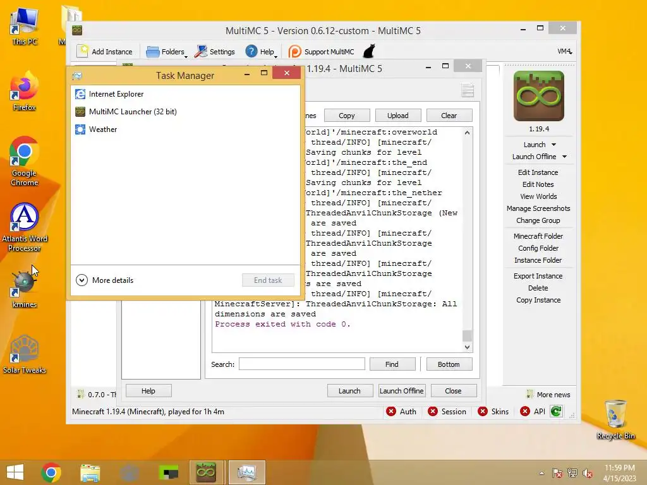Copy the Minecraft log text

click(347, 116)
